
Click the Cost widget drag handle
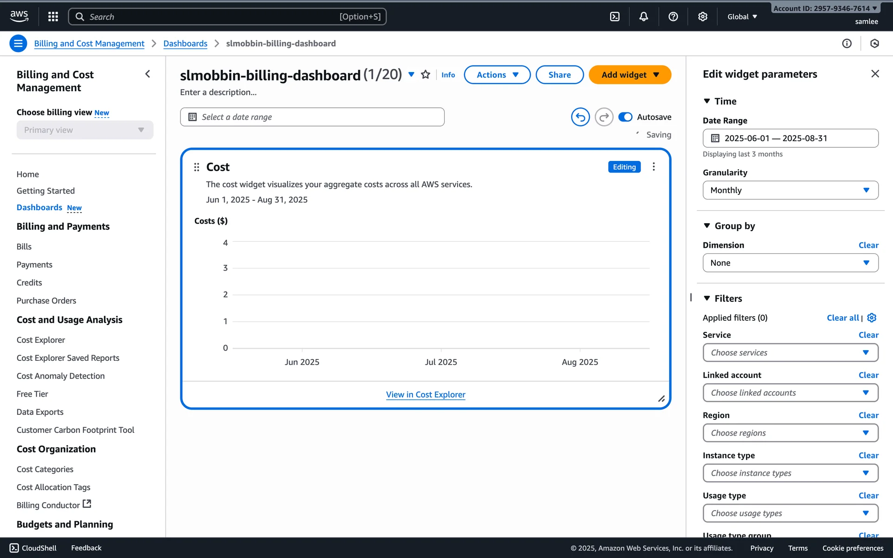coord(196,167)
